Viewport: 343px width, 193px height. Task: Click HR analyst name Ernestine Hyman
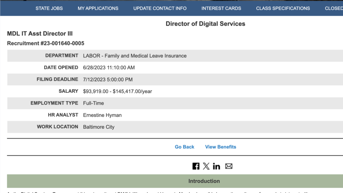click(x=102, y=115)
